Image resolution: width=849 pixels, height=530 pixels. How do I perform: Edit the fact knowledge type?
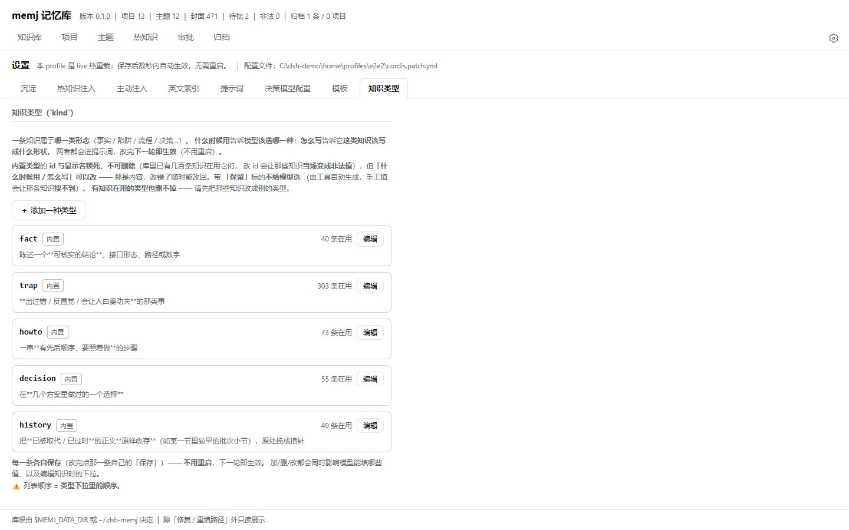pos(370,239)
